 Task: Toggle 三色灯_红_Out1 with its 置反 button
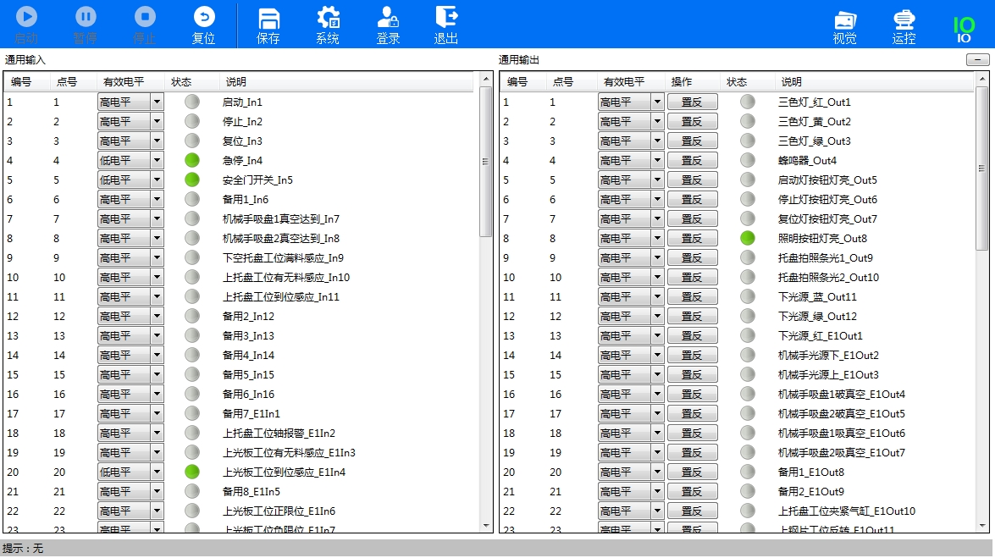692,102
